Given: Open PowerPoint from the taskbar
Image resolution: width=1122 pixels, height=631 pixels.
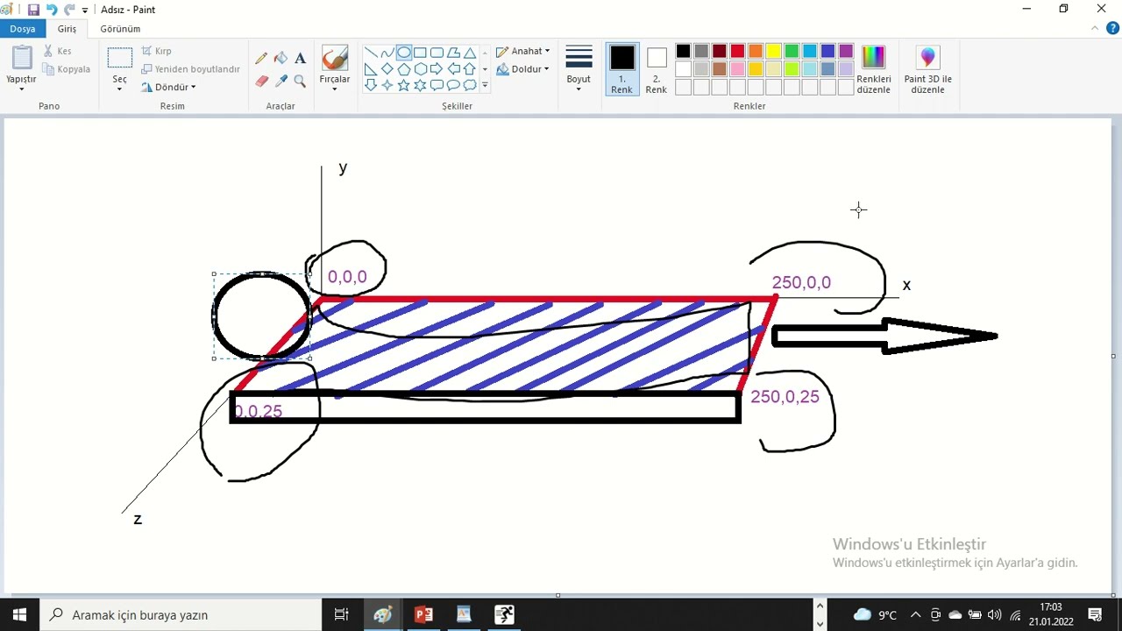Looking at the screenshot, I should click(x=423, y=614).
